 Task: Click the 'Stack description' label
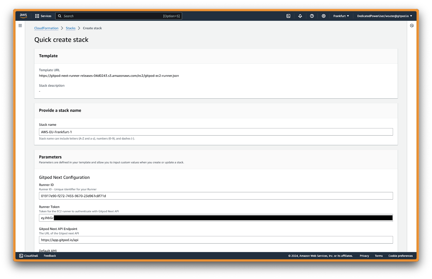click(52, 86)
